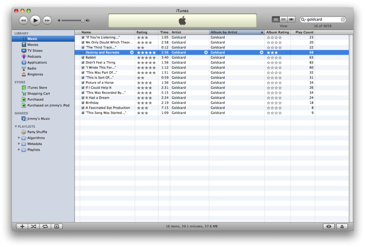Click the vertical scrollbar of the track list

coord(351,128)
